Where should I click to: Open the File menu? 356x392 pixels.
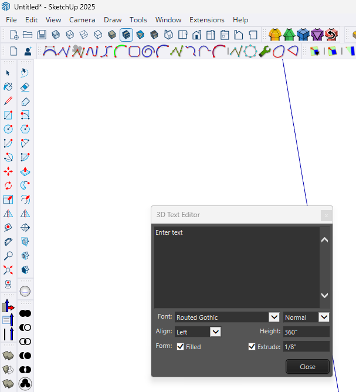(x=11, y=20)
